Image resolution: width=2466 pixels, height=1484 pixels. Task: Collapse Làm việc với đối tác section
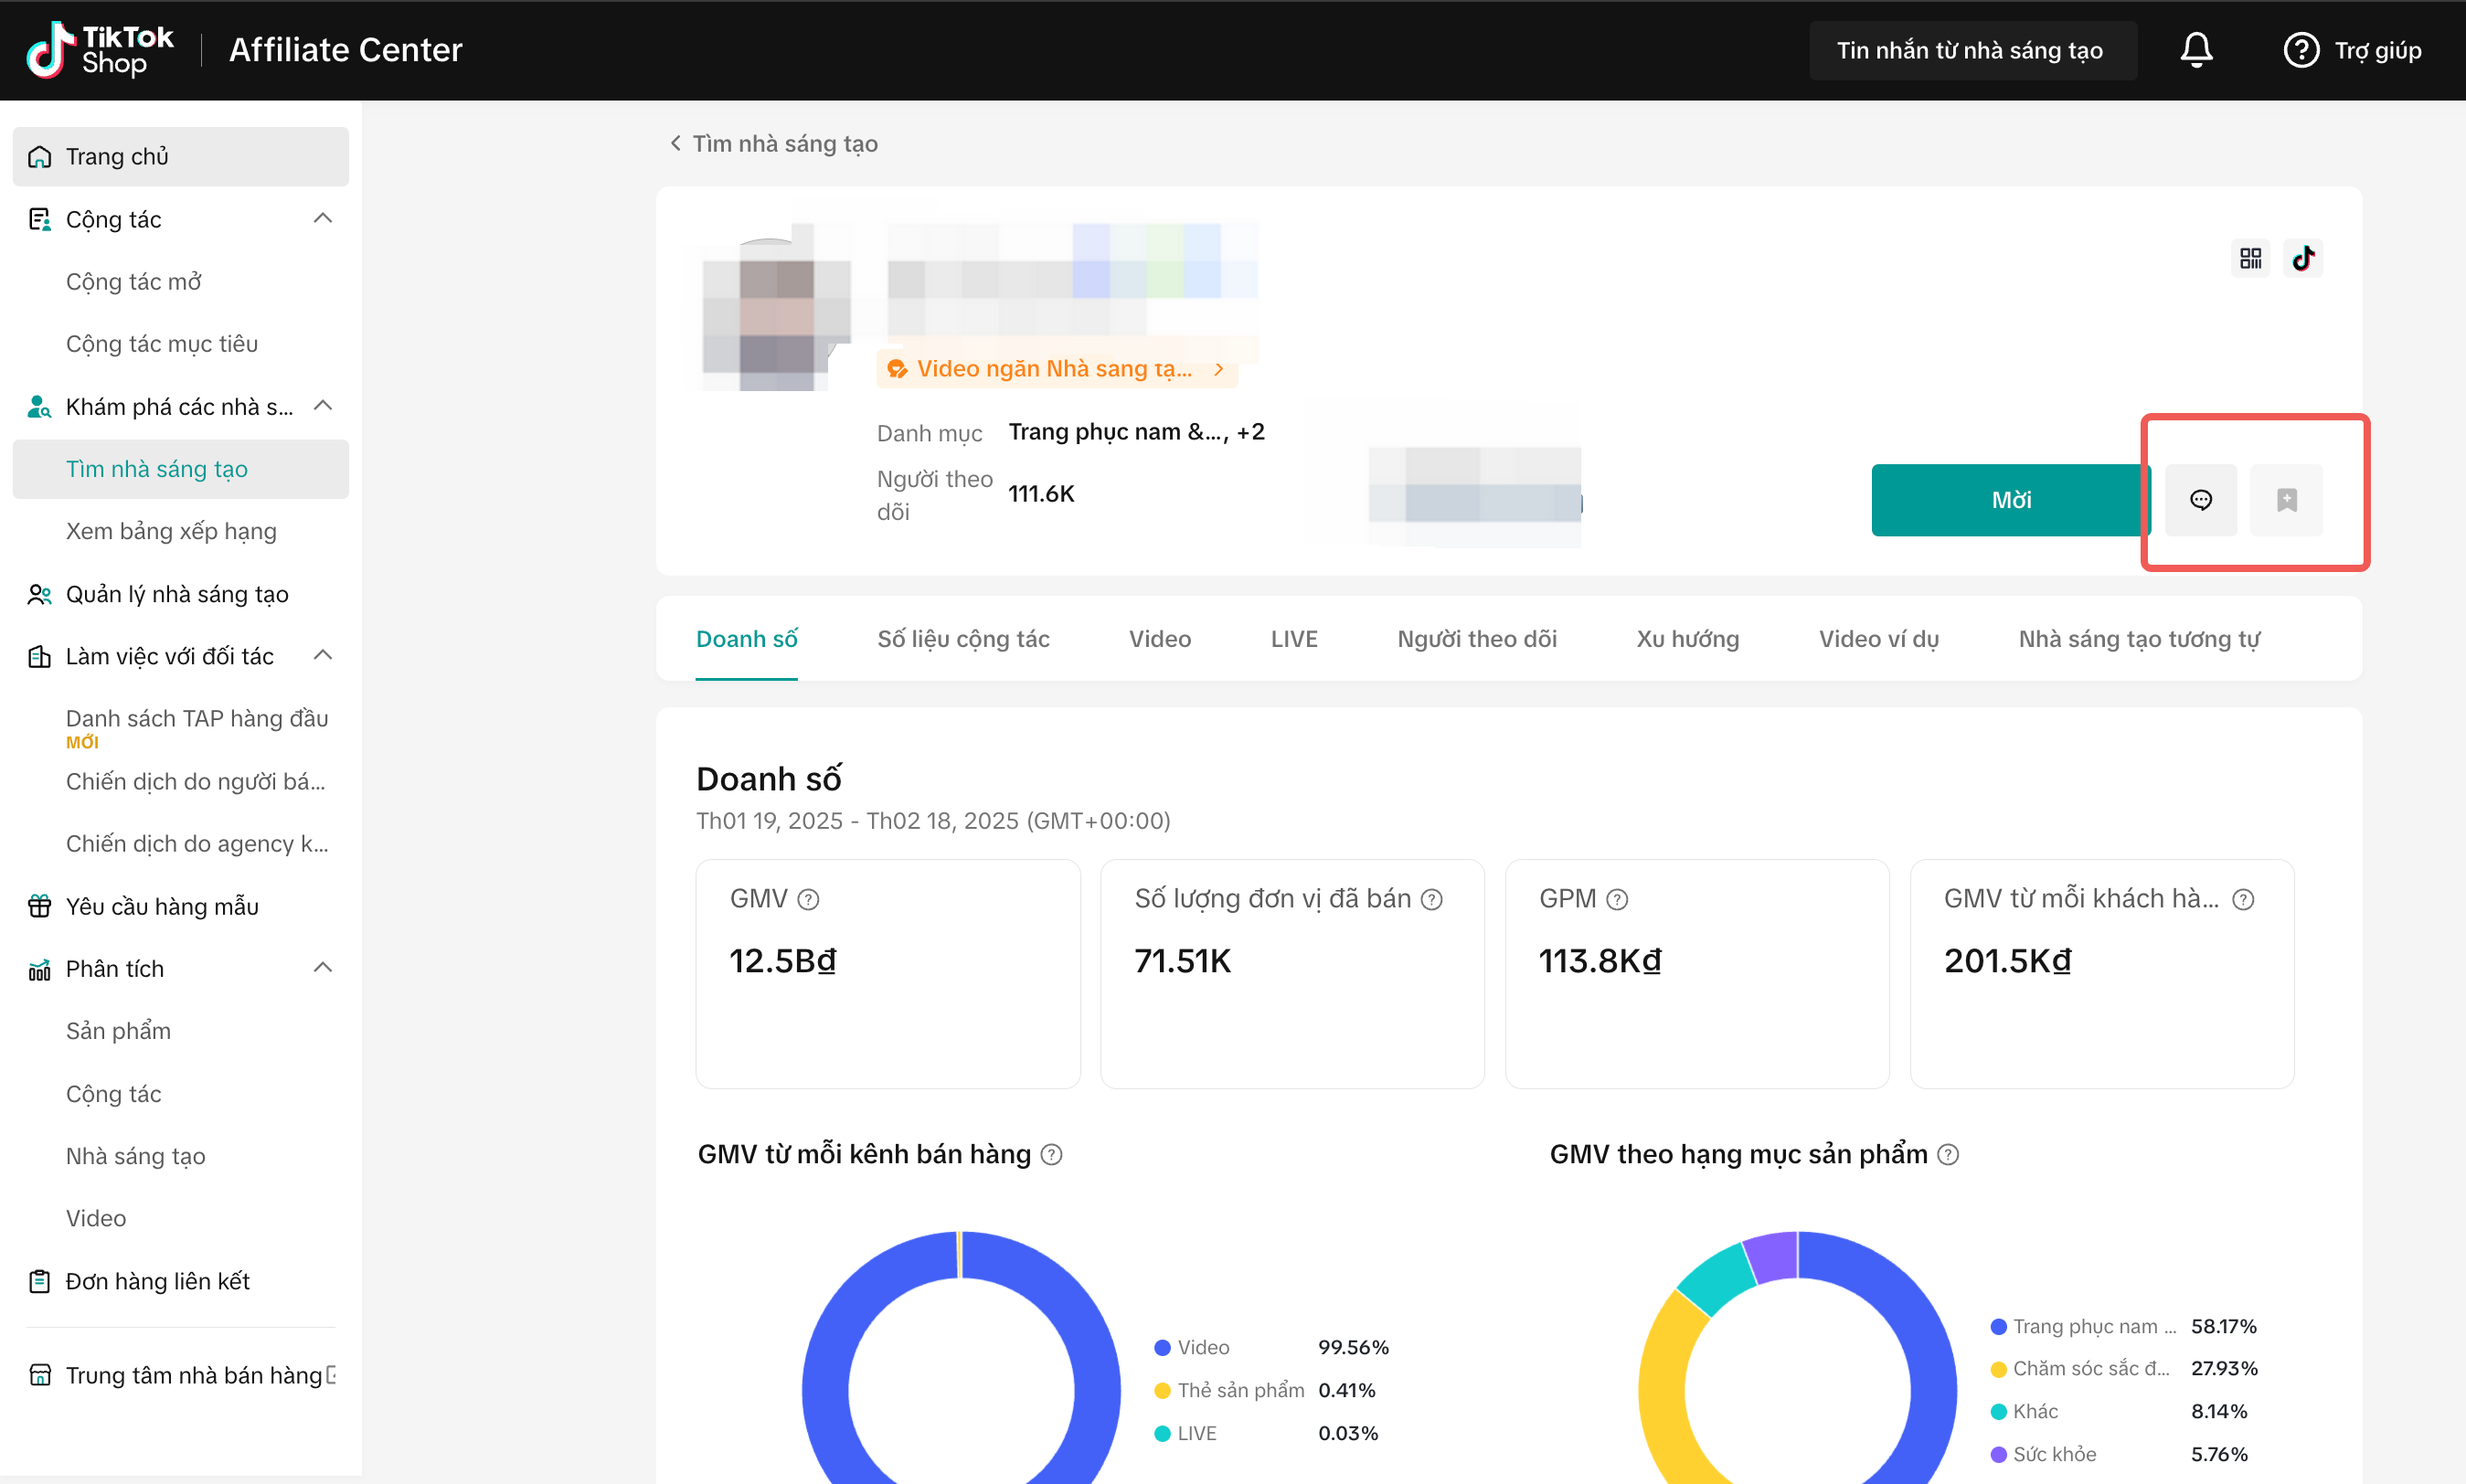click(x=322, y=656)
